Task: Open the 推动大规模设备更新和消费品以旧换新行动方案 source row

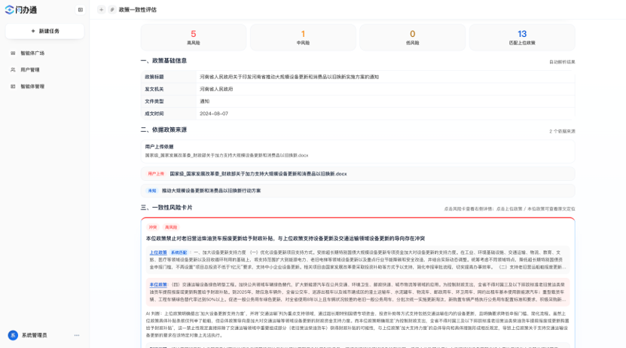Action: click(x=358, y=191)
